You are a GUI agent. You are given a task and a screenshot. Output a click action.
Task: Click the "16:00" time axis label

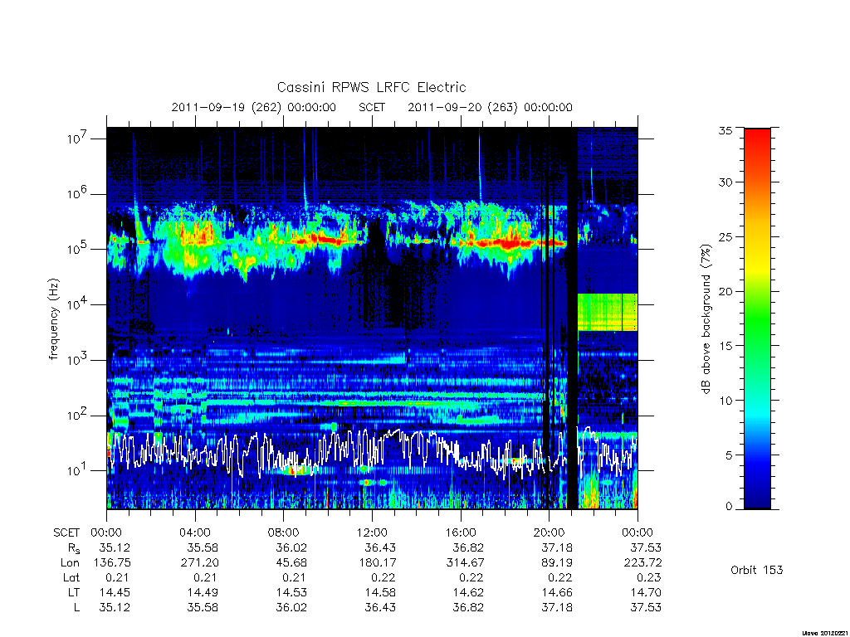click(461, 532)
